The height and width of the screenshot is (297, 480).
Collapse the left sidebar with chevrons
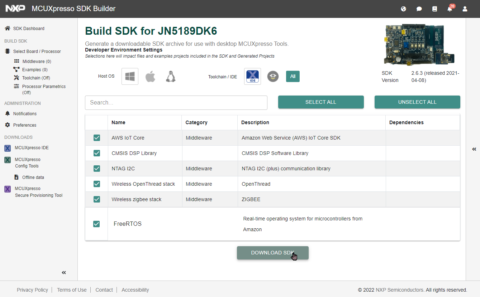tap(64, 273)
